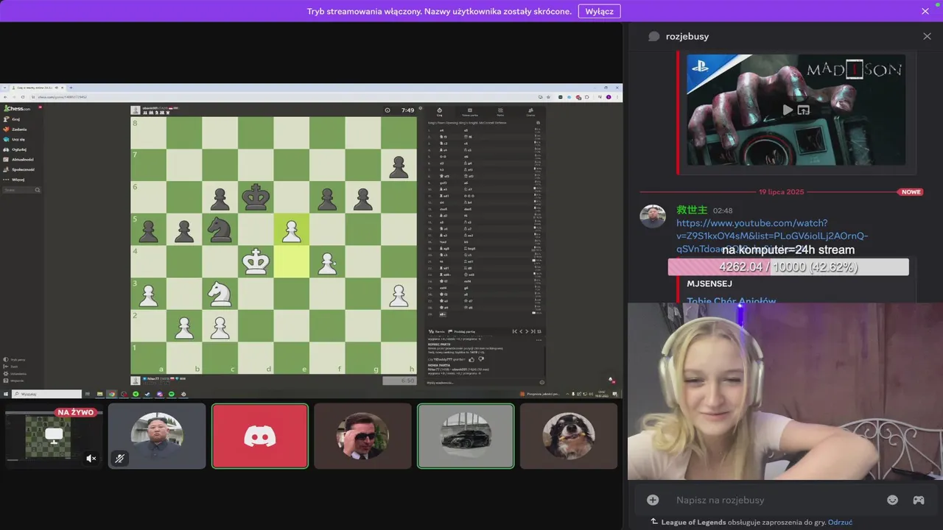Select the NA ŻYWO stream tile

pyautogui.click(x=54, y=436)
